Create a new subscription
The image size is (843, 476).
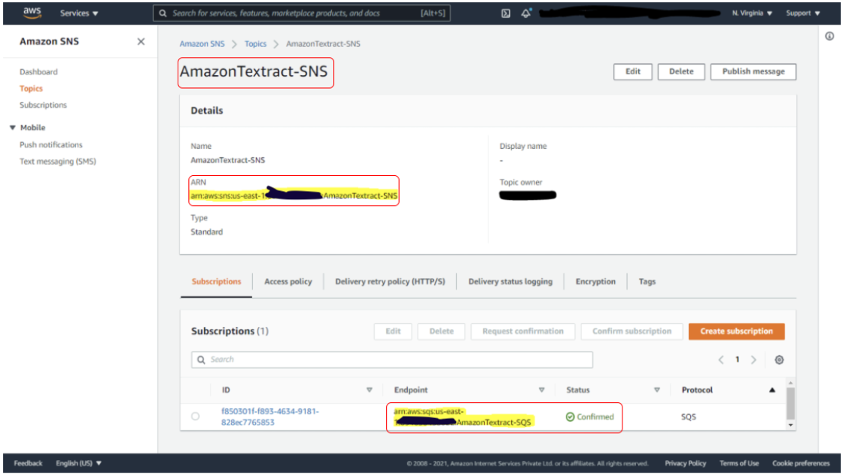point(736,331)
